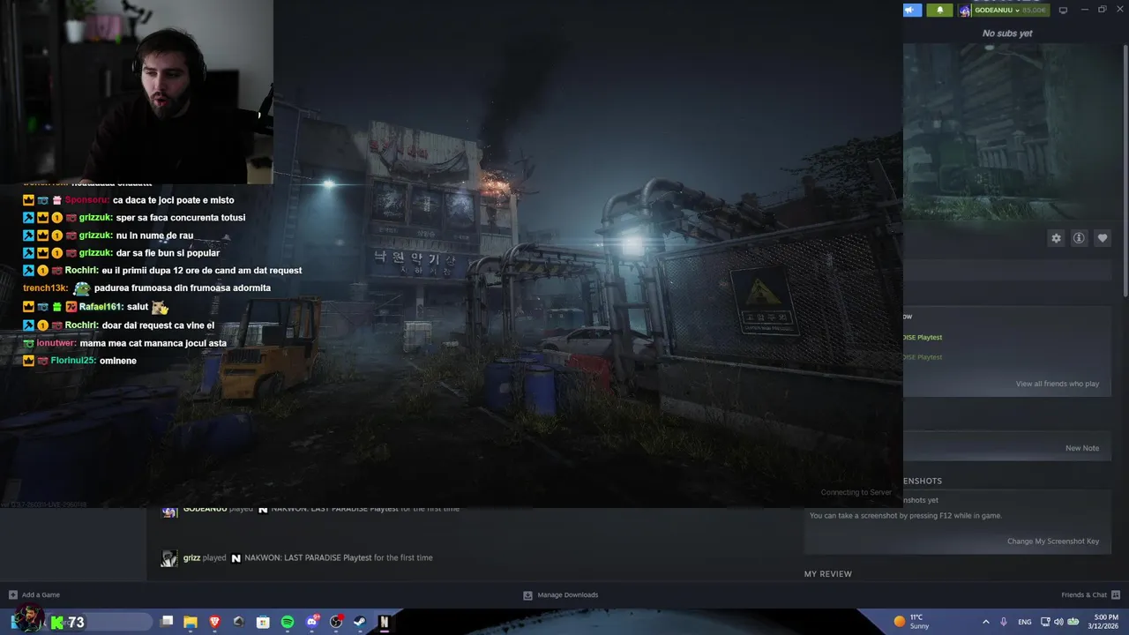Viewport: 1129px width, 635px height.
Task: Click the Manage Downloads icon
Action: (x=527, y=594)
